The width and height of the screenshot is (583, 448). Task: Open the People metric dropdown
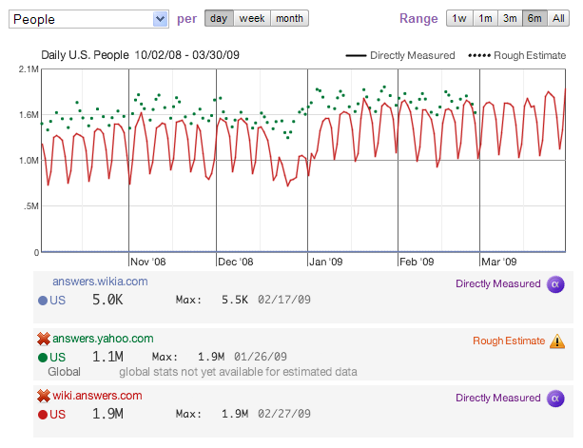click(x=88, y=19)
